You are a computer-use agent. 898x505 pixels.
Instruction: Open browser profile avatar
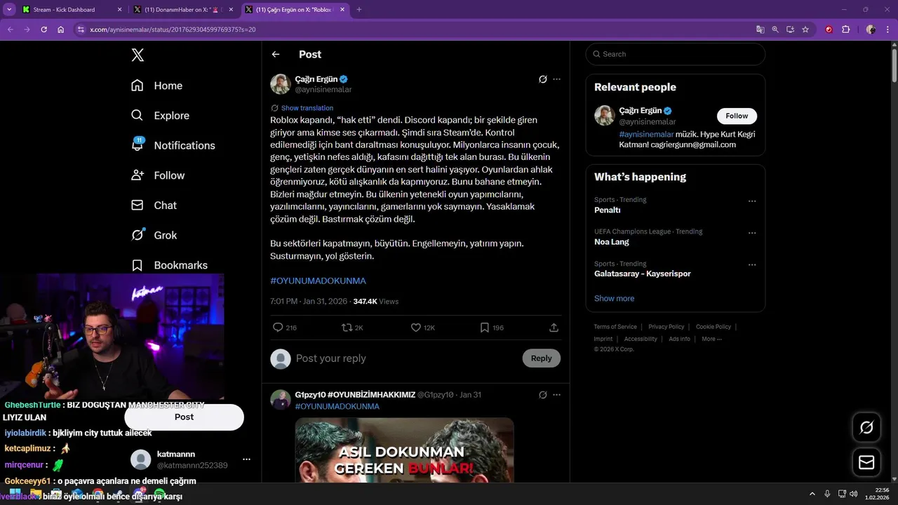(x=871, y=29)
